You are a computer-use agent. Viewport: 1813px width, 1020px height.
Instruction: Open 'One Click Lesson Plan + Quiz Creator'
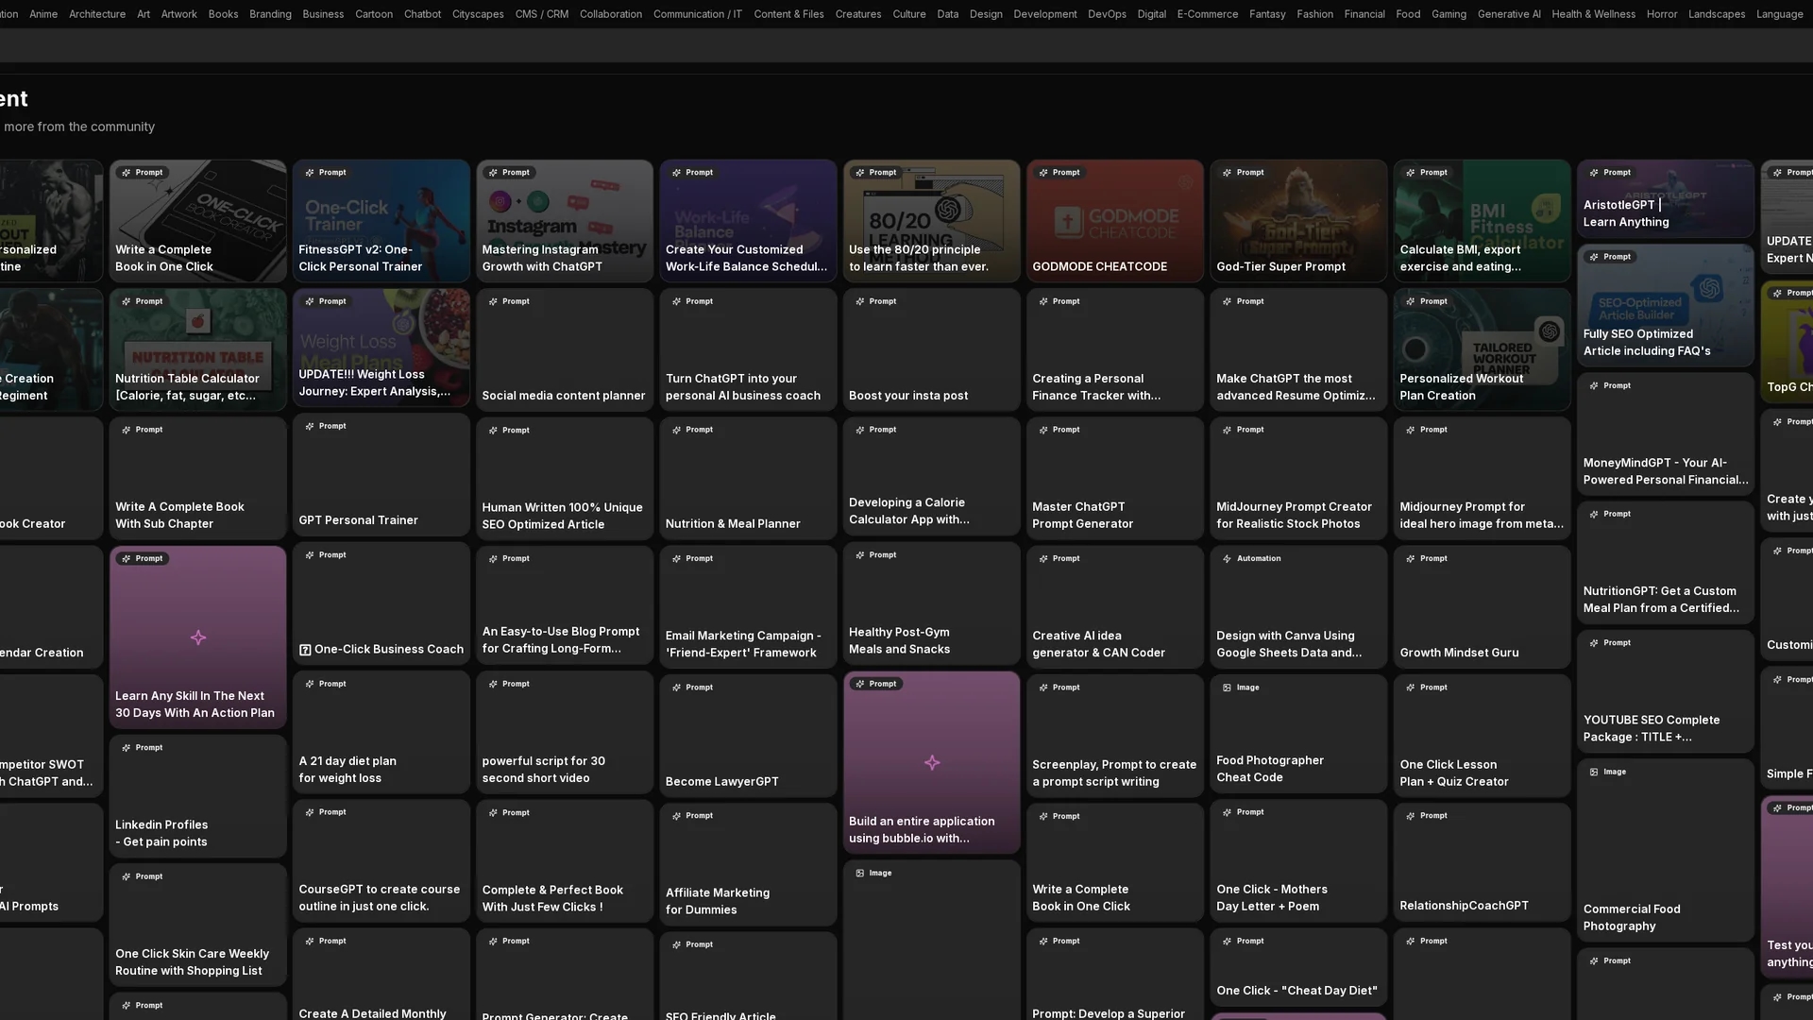point(1482,736)
